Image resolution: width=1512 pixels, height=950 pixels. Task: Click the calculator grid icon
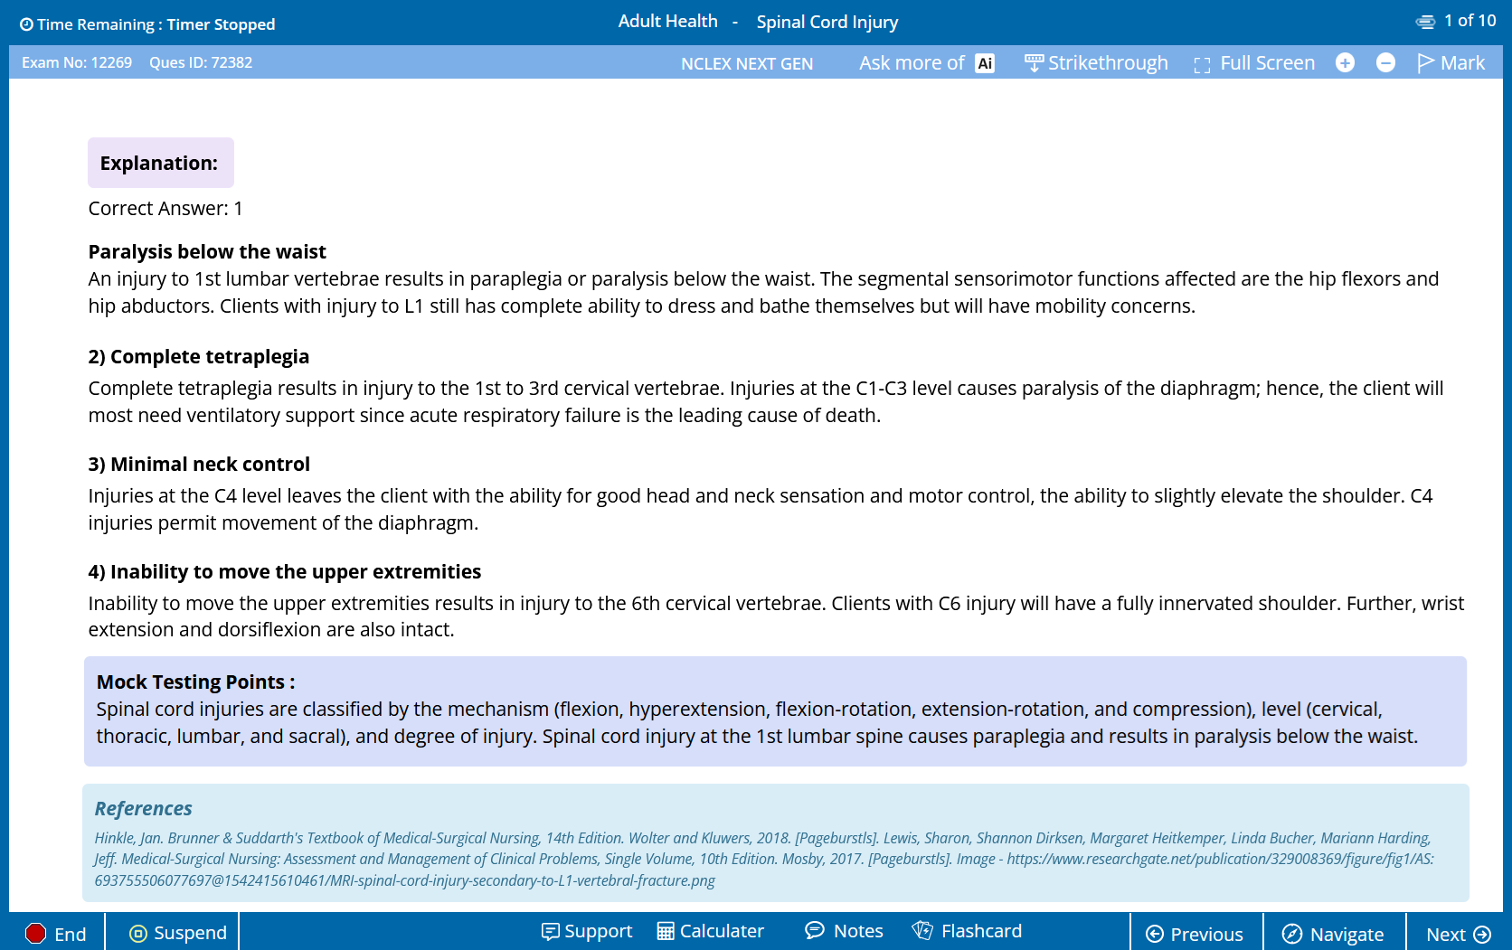666,932
